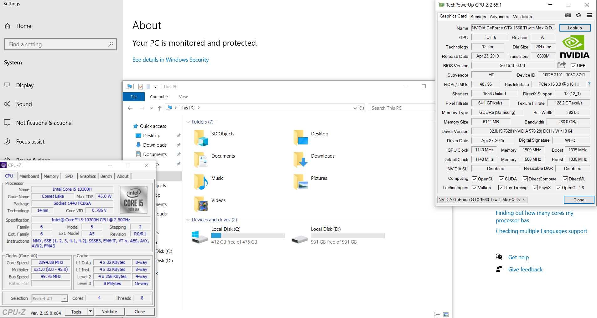Open the File menu in Explorer

coord(133,97)
